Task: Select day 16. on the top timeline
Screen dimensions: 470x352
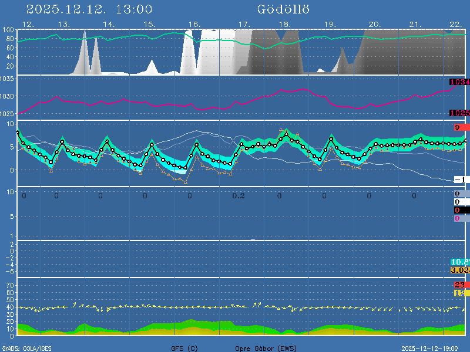Action: click(194, 24)
